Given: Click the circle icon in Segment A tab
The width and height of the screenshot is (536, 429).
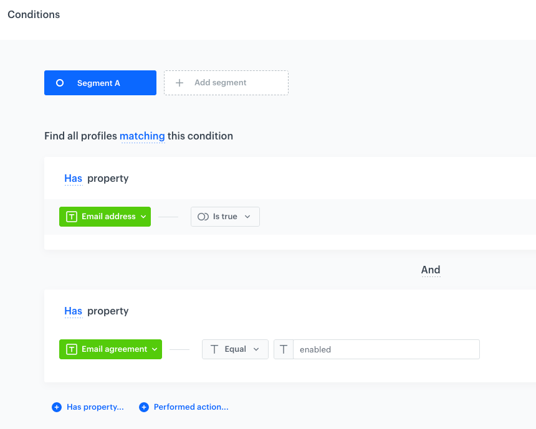Looking at the screenshot, I should 60,83.
